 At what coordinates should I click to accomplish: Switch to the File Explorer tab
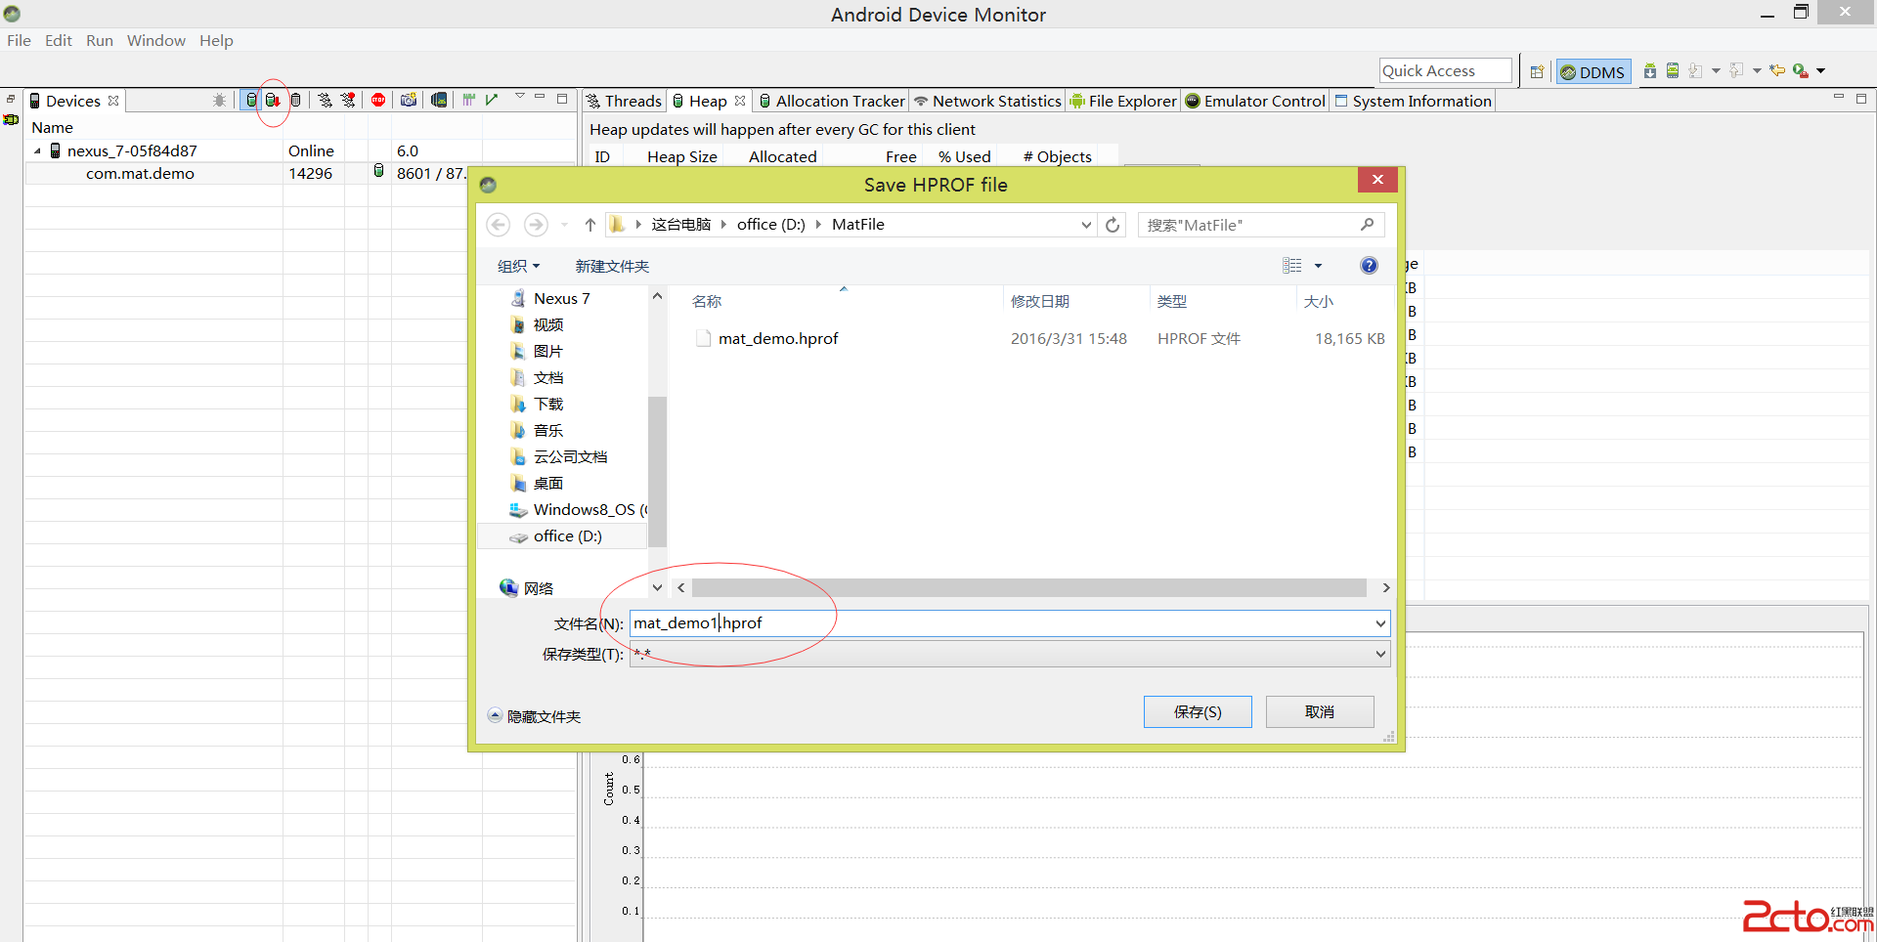(1123, 101)
